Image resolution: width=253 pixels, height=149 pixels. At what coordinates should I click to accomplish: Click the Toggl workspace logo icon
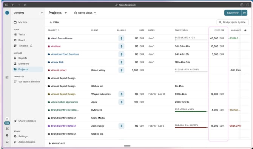(7, 13)
